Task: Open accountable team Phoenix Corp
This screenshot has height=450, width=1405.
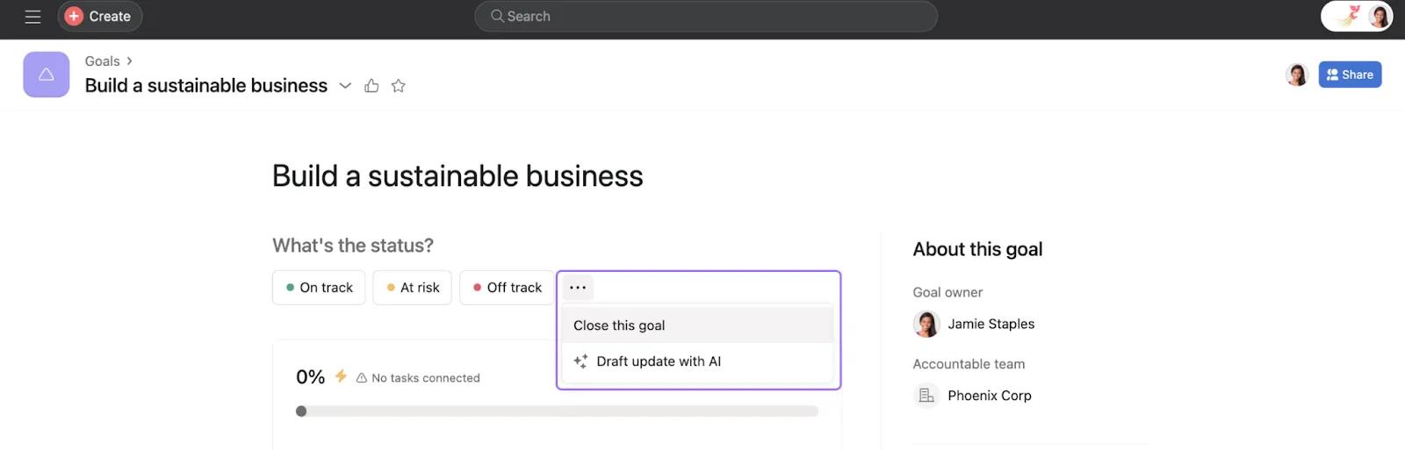Action: click(988, 396)
